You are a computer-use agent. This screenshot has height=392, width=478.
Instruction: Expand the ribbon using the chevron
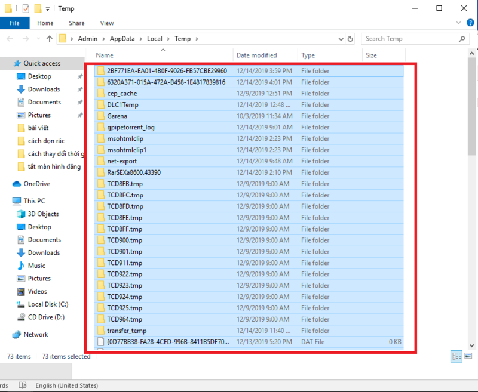[x=458, y=23]
